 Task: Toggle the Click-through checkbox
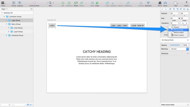pos(163,35)
